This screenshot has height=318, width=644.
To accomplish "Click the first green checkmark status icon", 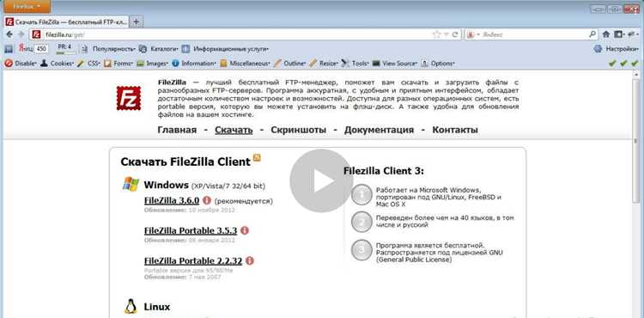I will click(x=612, y=64).
